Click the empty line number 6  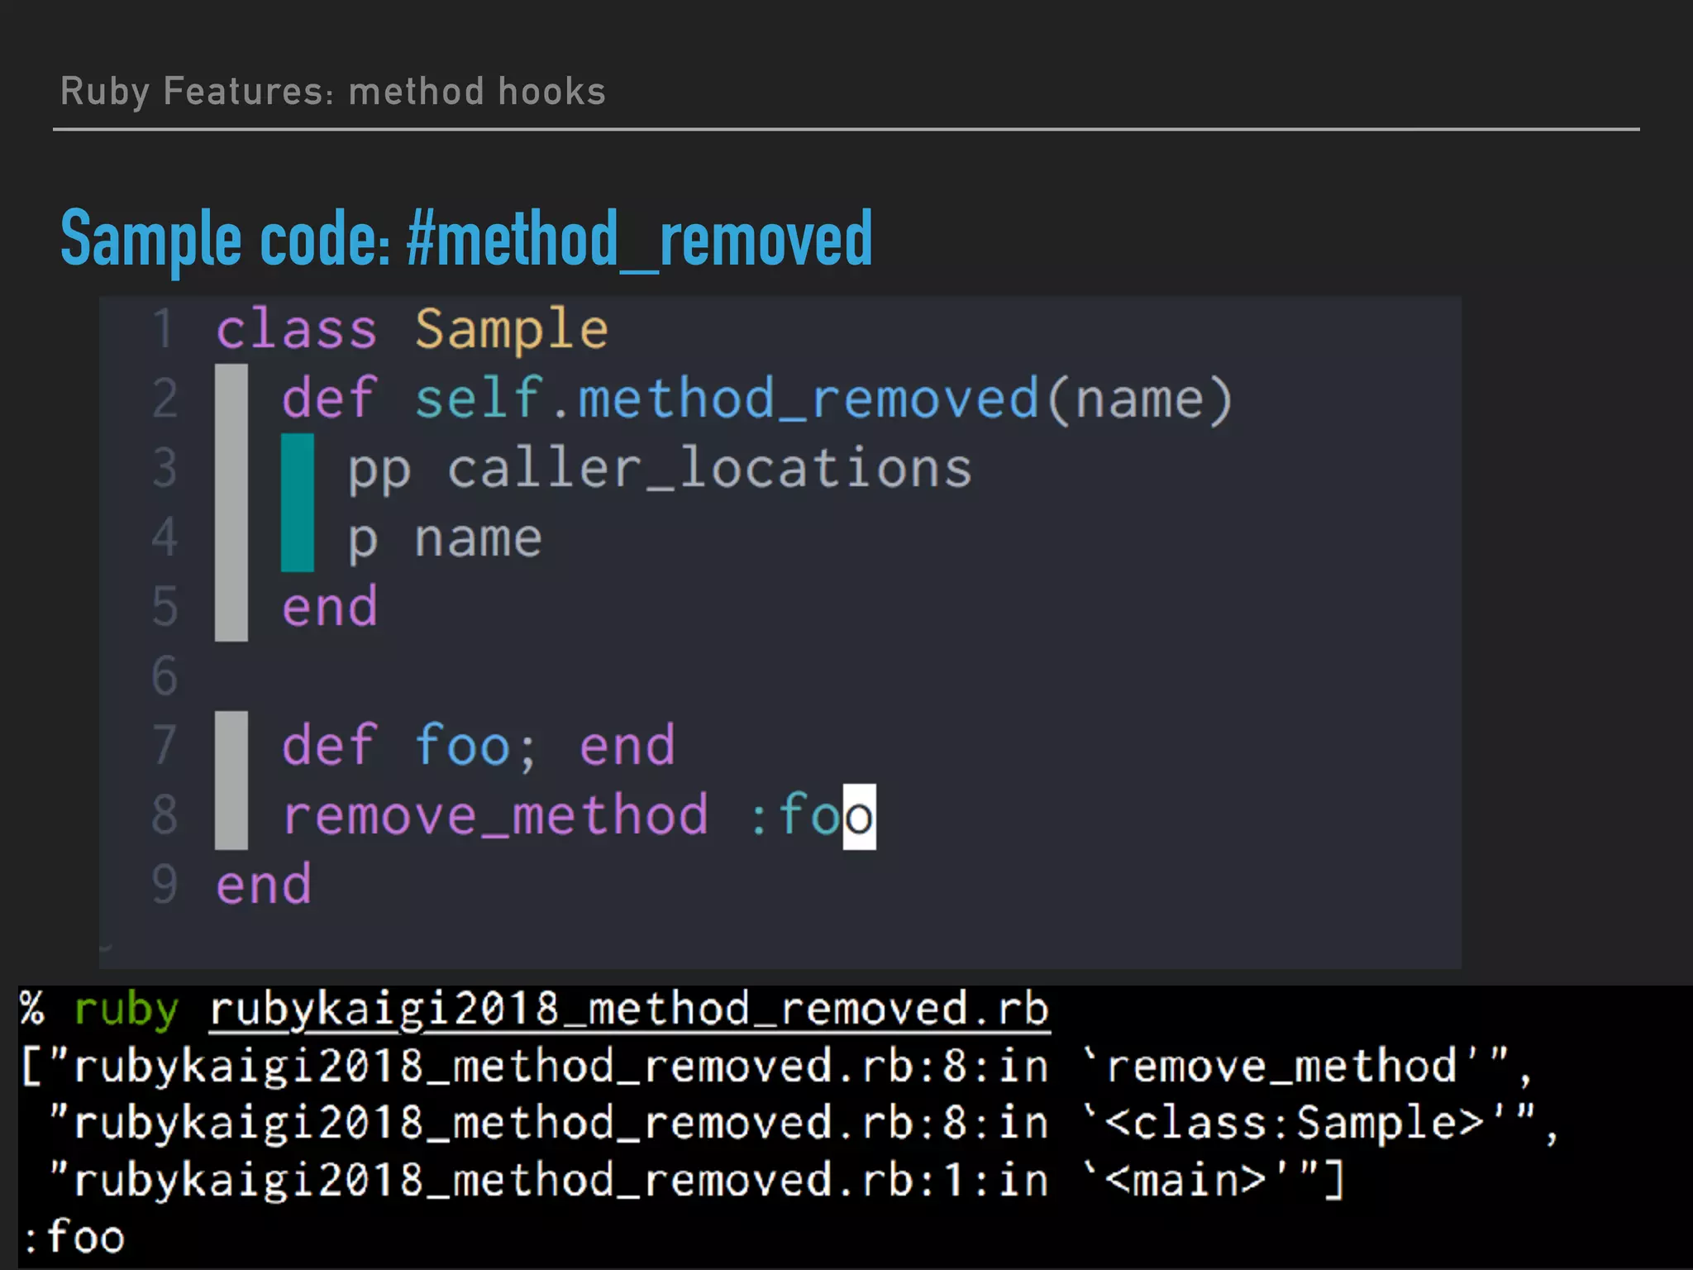(165, 676)
